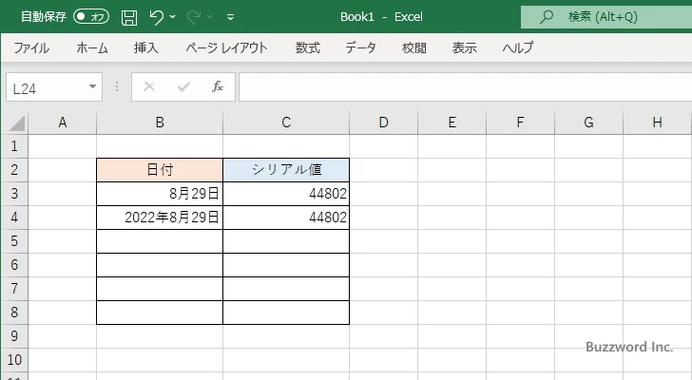Switch to the データ tab
Viewport: 692px width, 380px height.
click(x=360, y=47)
